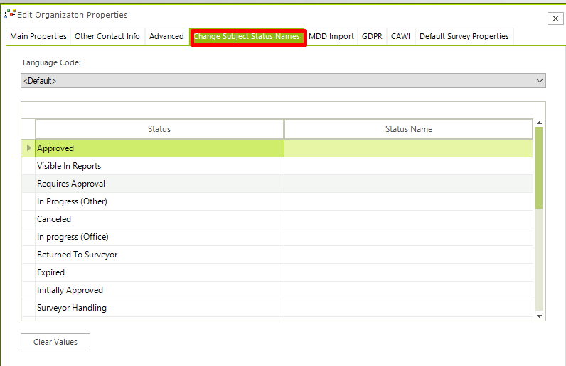This screenshot has width=566, height=366.
Task: Edit Status Name for Requires Approval
Action: click(x=409, y=184)
